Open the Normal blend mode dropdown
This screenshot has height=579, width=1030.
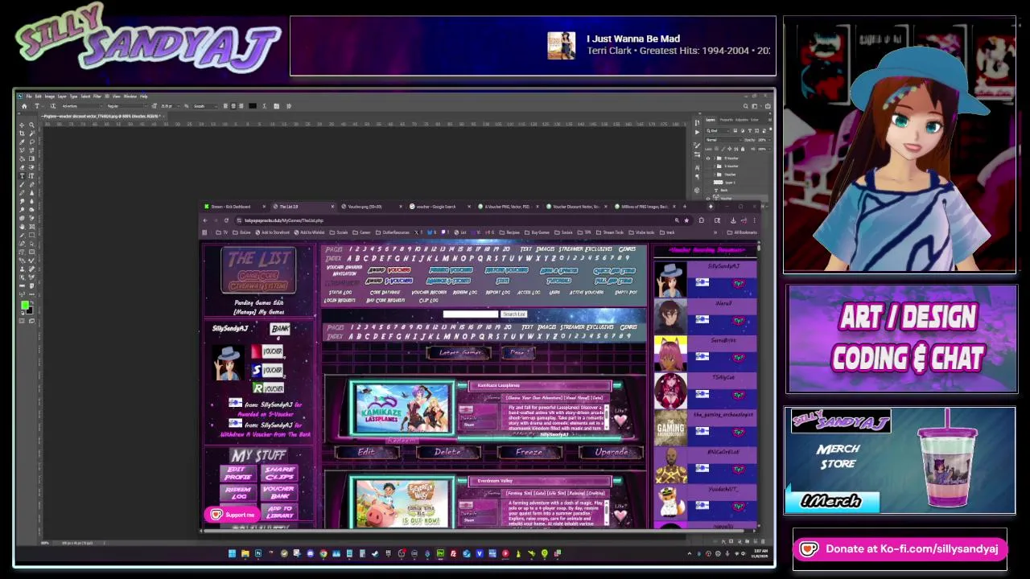tap(724, 139)
